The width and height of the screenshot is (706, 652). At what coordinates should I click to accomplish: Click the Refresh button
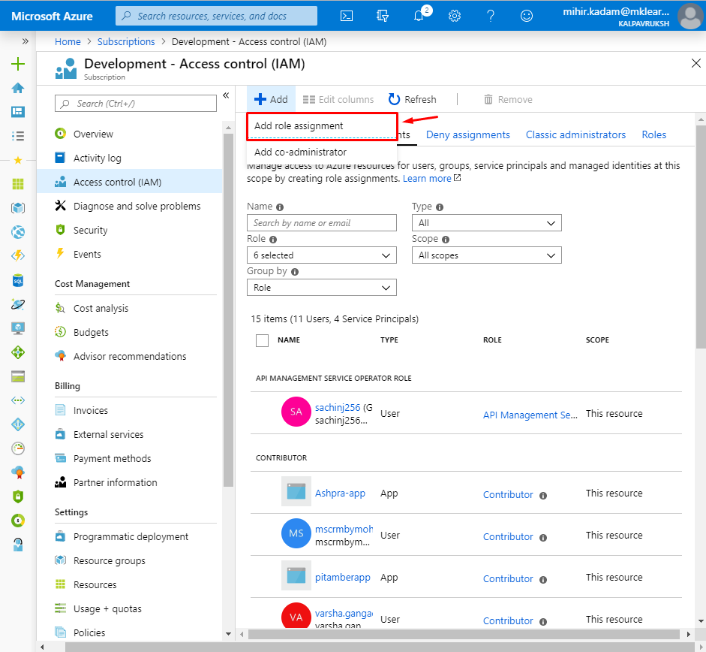(413, 100)
